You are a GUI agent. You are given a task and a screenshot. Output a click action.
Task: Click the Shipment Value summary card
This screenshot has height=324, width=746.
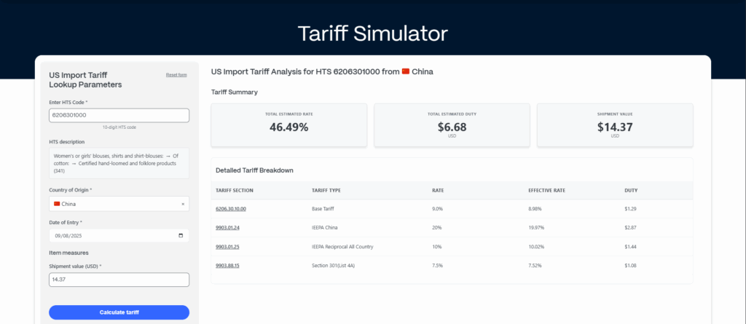click(615, 125)
